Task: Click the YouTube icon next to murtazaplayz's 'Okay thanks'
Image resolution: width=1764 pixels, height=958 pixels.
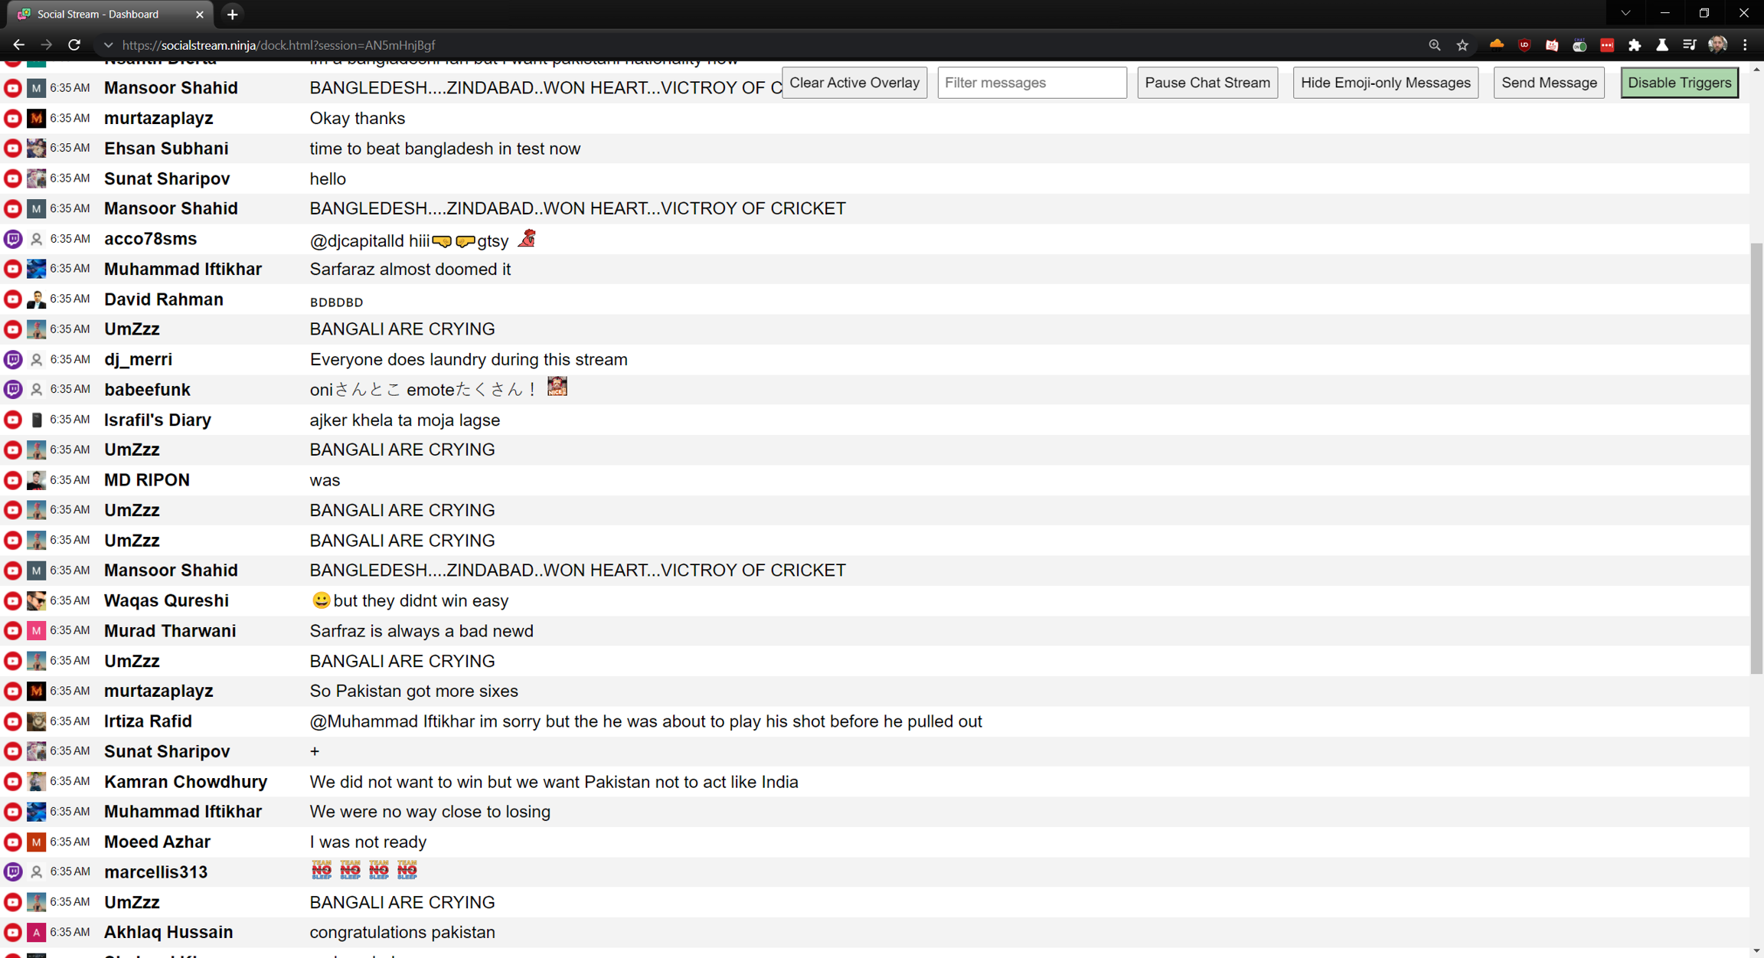Action: point(13,118)
